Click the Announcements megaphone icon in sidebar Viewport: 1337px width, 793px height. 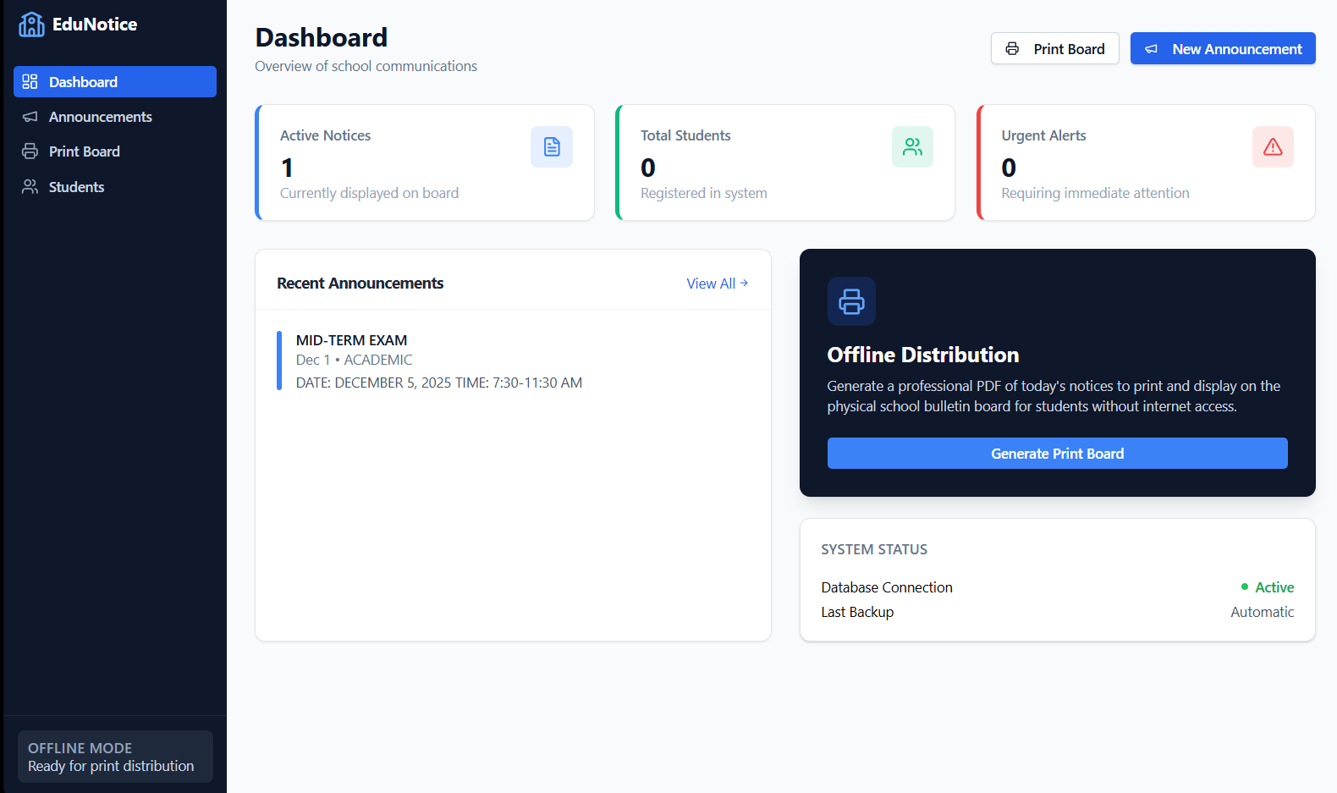pos(30,117)
